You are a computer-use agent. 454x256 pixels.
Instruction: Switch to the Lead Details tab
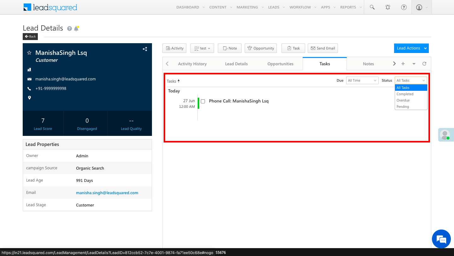pyautogui.click(x=236, y=64)
